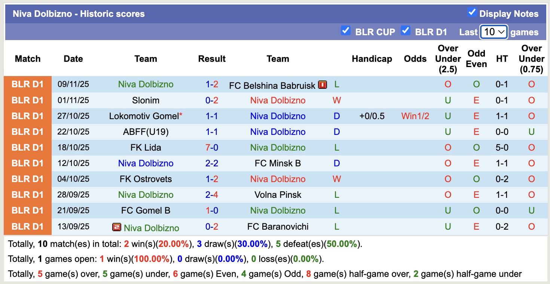Open the Volna Pinsk team link
The width and height of the screenshot is (550, 284).
coord(278,194)
